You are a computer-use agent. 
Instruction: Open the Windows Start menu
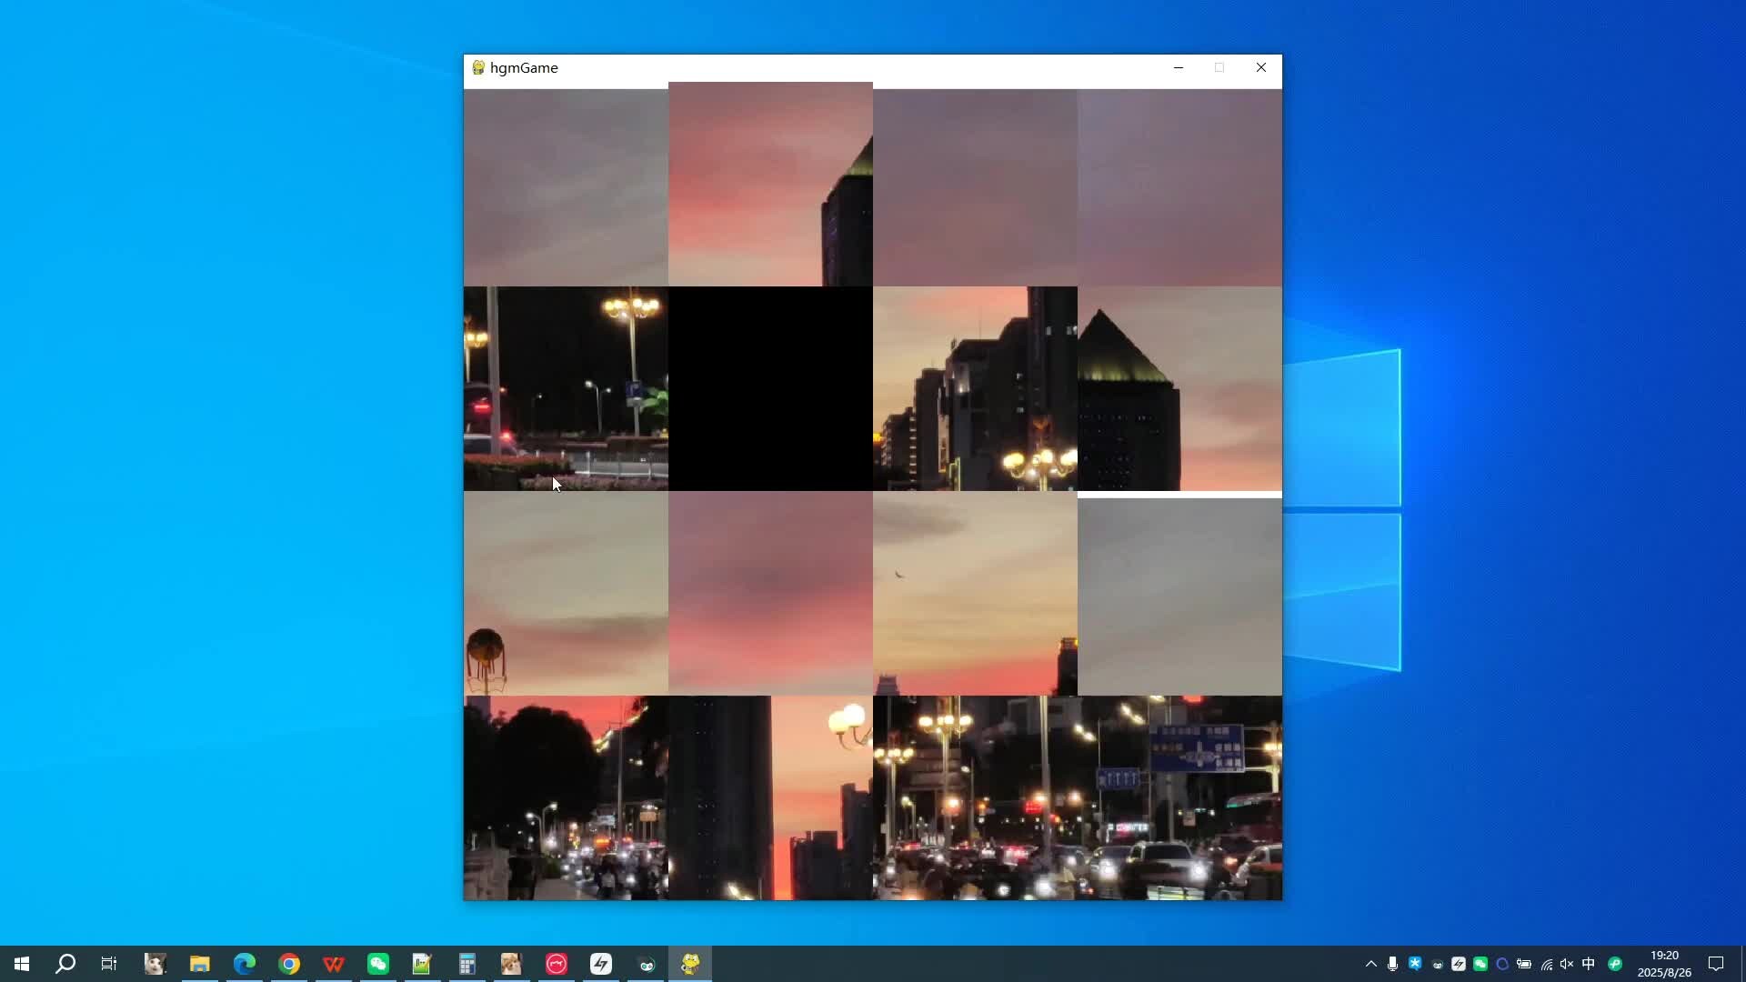[x=22, y=964]
